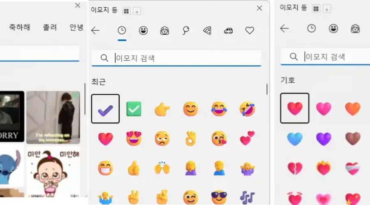Choose the orange heart symbol

(x=353, y=109)
